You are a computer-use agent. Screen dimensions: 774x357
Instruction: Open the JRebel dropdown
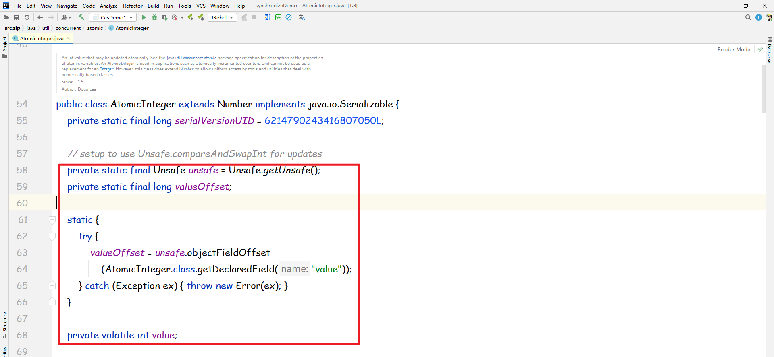(222, 17)
